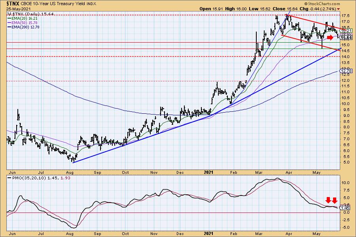Click the Dec label on PMO panel x-axis
Viewport: 356px width, 237px height.
tap(180, 233)
